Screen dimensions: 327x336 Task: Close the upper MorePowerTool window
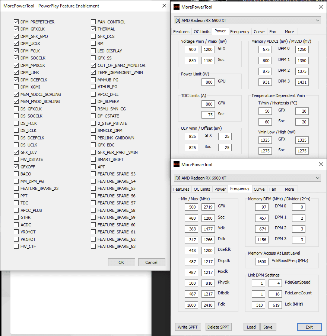[x=321, y=7]
